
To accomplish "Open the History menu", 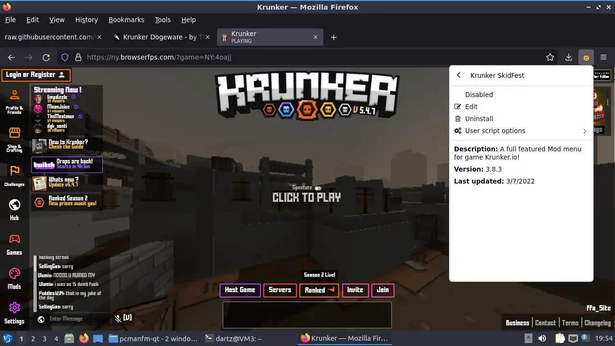I will 86,20.
